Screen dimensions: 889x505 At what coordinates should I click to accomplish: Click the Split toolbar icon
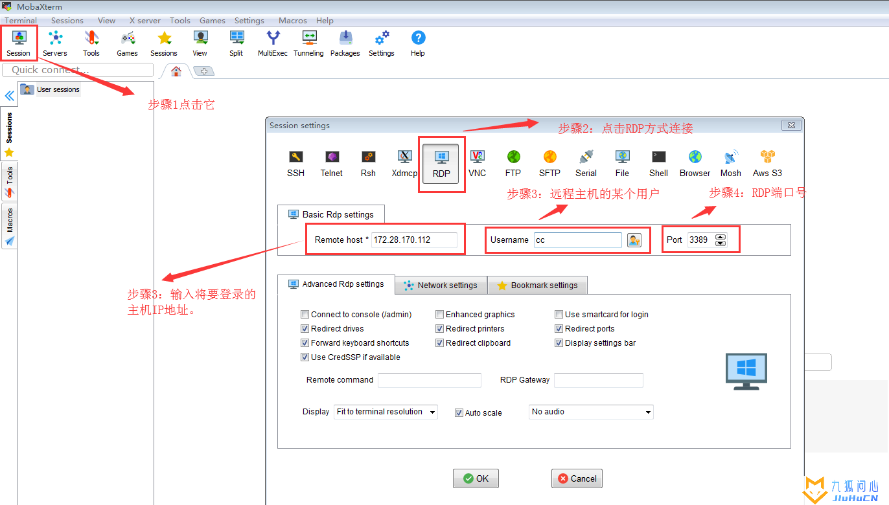coord(237,43)
